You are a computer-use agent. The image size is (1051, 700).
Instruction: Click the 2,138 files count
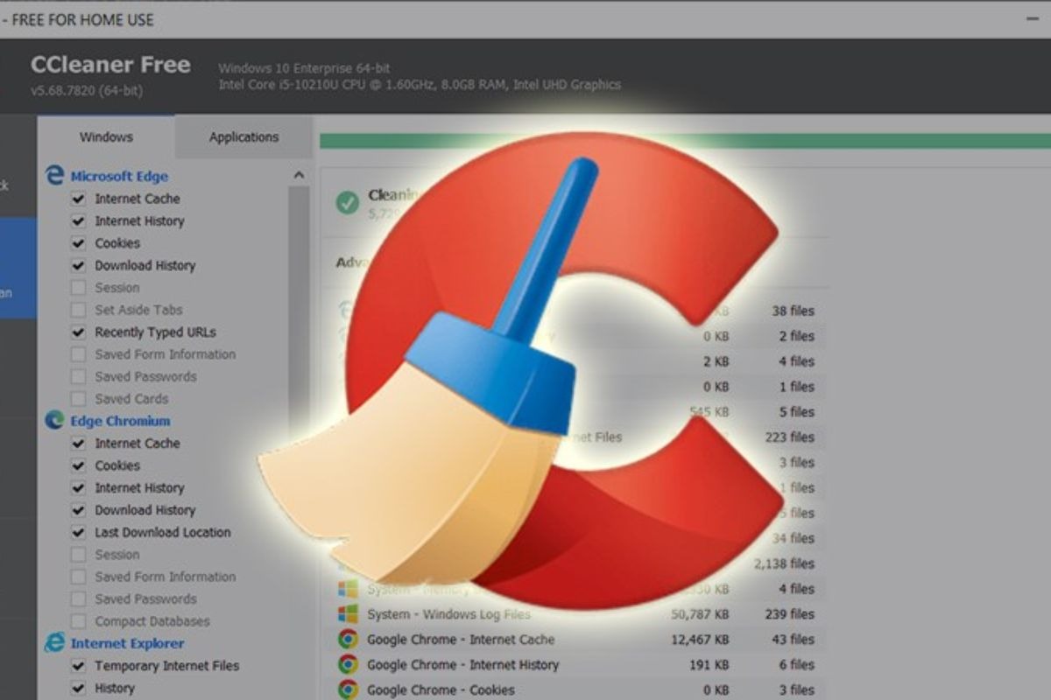click(784, 563)
